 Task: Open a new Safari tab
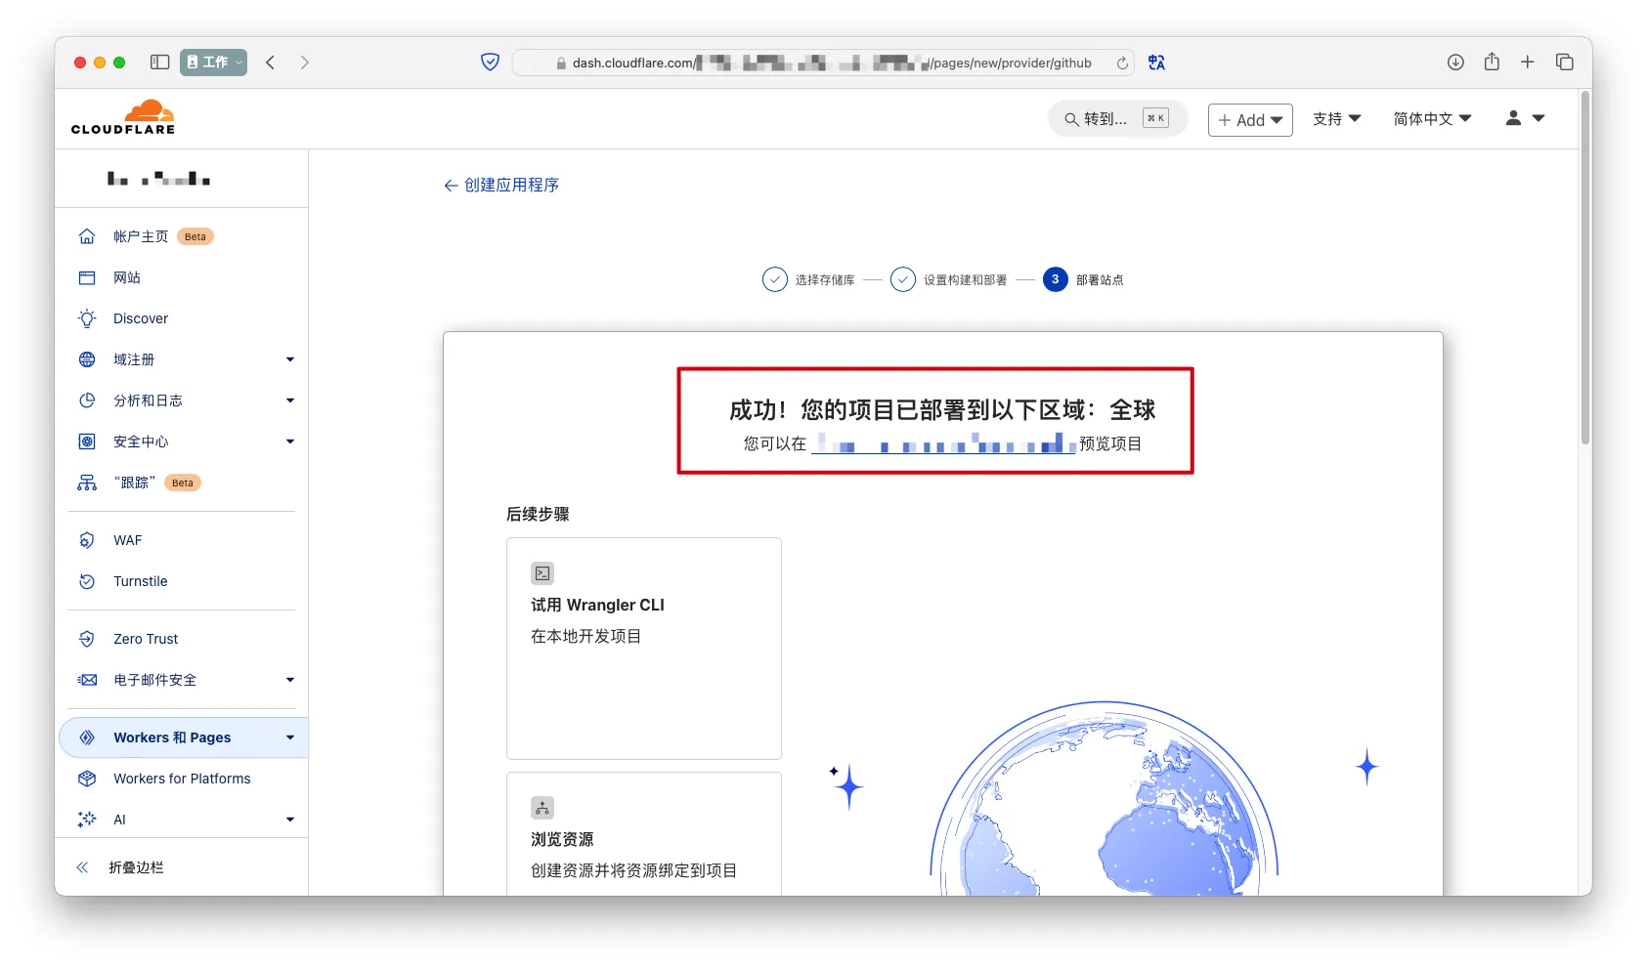pyautogui.click(x=1528, y=63)
